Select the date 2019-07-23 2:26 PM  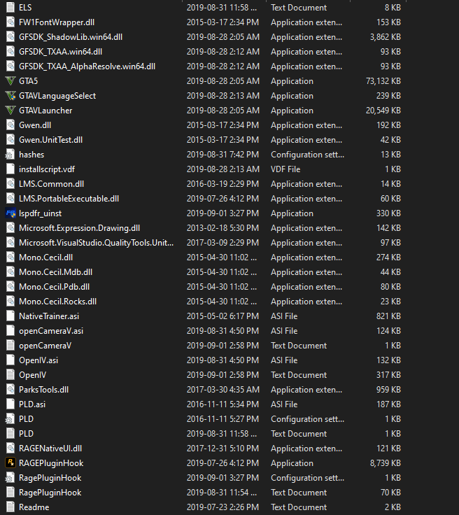(x=223, y=507)
